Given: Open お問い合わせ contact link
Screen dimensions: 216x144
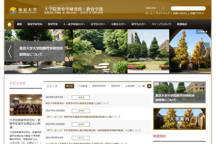Looking at the screenshot, I should (x=180, y=13).
